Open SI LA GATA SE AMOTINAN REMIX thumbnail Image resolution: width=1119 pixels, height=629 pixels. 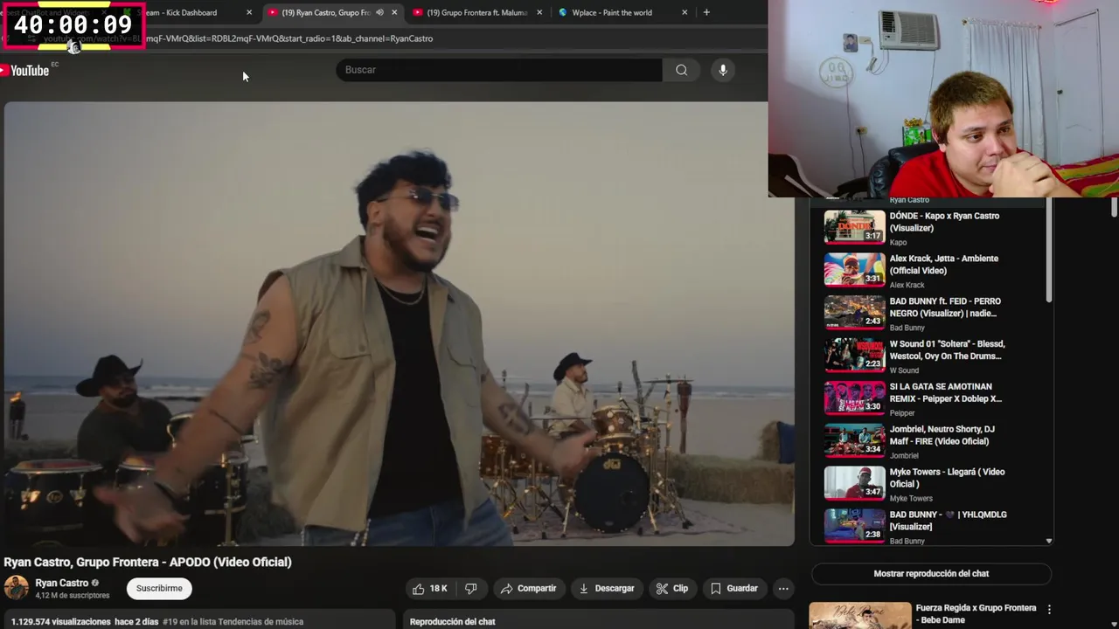[x=854, y=398]
